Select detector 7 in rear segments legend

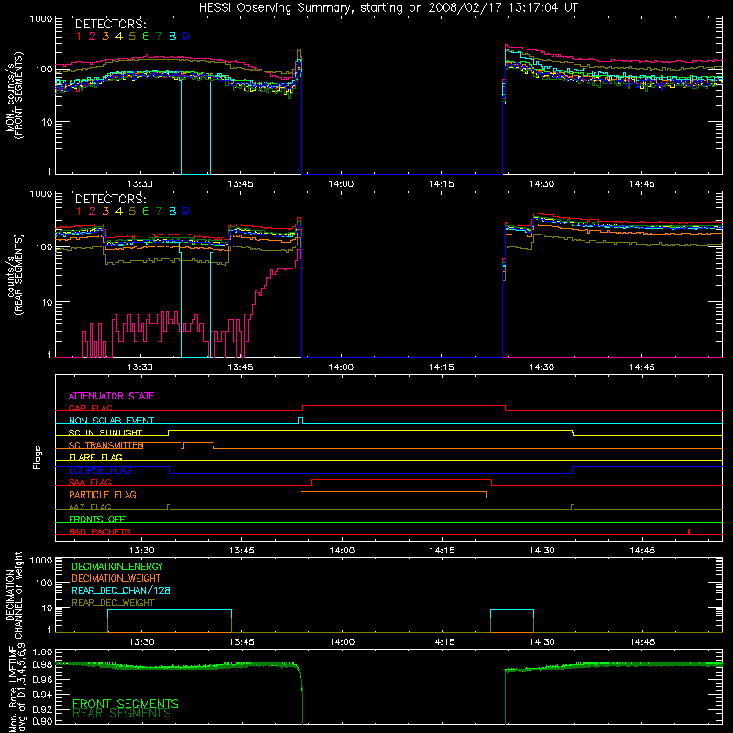[159, 212]
